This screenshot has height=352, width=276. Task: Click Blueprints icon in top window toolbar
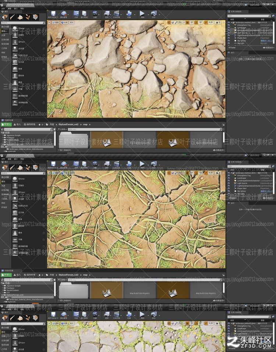107,14
